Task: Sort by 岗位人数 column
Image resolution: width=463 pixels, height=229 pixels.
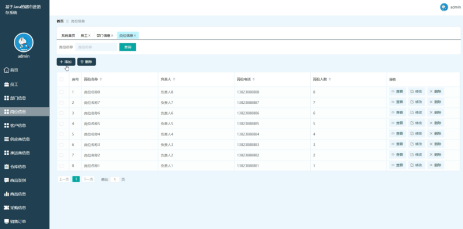Action: point(330,80)
